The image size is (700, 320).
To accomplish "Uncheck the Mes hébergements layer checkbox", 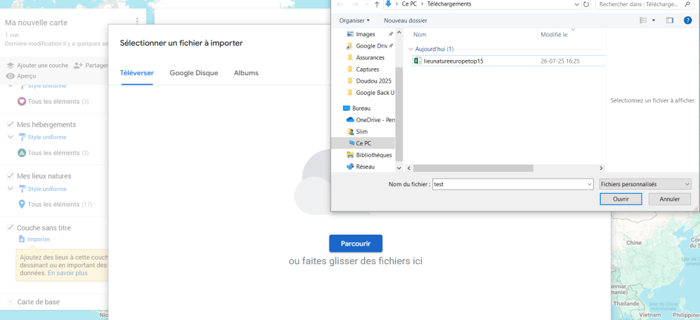I will pos(10,124).
